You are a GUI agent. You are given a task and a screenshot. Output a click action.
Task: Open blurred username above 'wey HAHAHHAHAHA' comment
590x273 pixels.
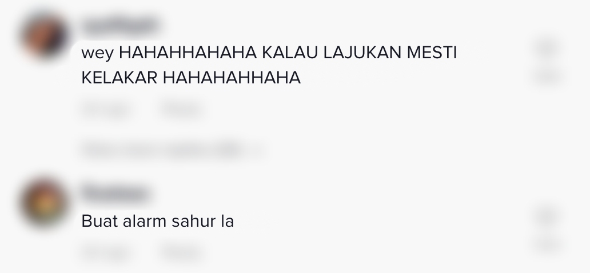119,26
